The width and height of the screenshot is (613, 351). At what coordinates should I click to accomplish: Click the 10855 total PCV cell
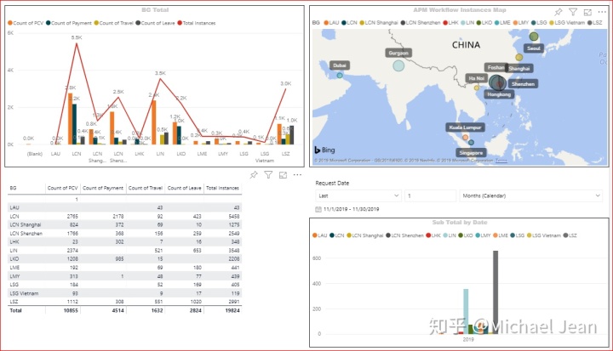click(71, 310)
